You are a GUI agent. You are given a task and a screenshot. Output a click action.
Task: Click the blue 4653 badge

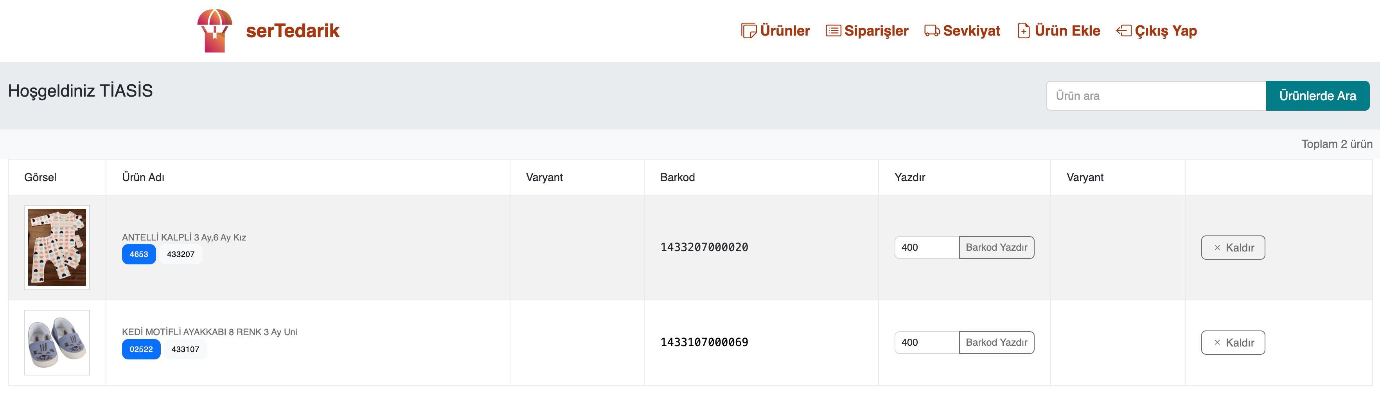(139, 254)
